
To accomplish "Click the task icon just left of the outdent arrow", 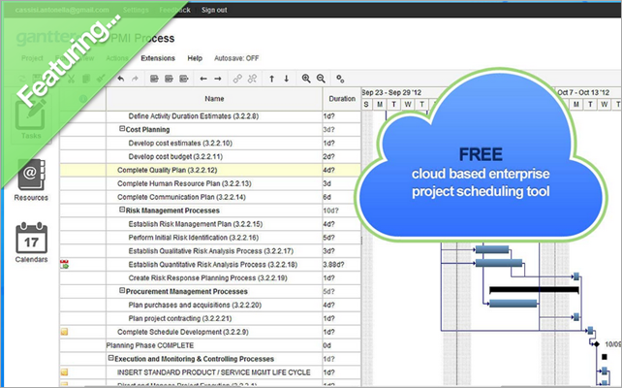I will tap(184, 79).
